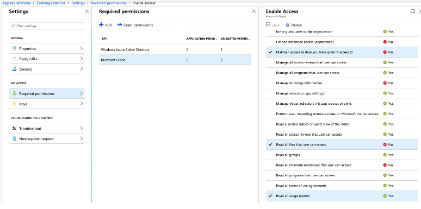The width and height of the screenshot is (421, 209).
Task: Click red status icon for Read all OneNote notebooks
Action: [x=385, y=165]
